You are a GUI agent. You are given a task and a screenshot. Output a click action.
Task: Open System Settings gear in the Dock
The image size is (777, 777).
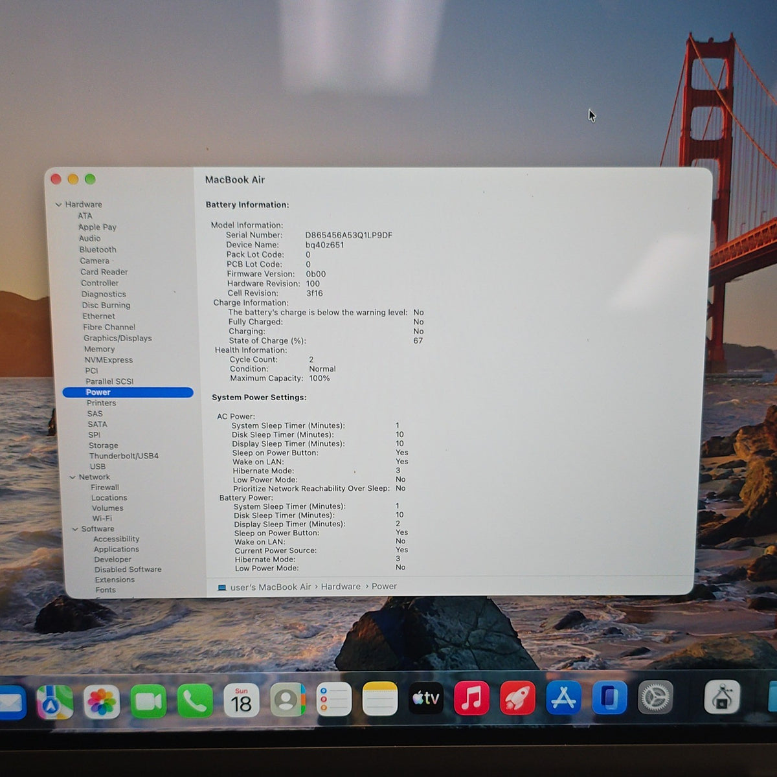coord(655,697)
